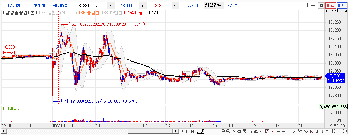Screen dimensions: 348x135
Task: Click the erase-all eraser icon
Action: pos(306,131)
